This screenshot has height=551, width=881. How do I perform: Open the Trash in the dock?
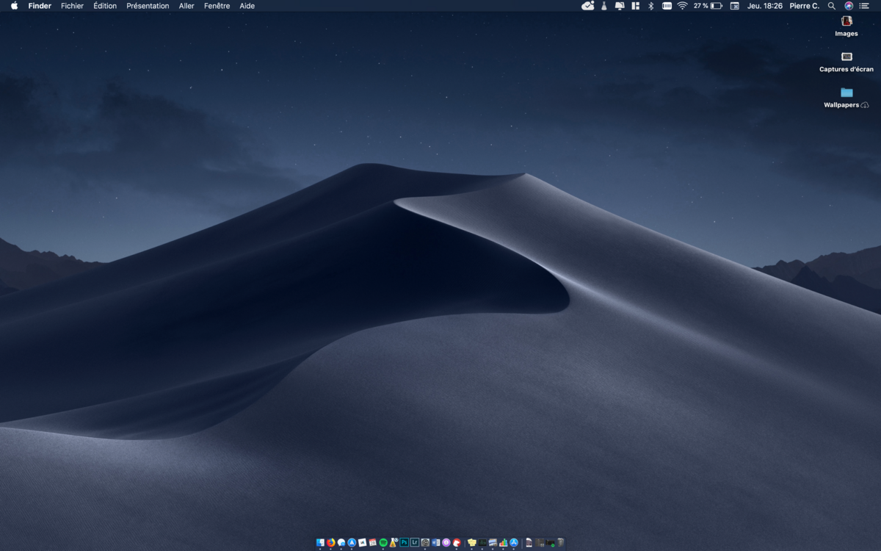click(x=560, y=542)
